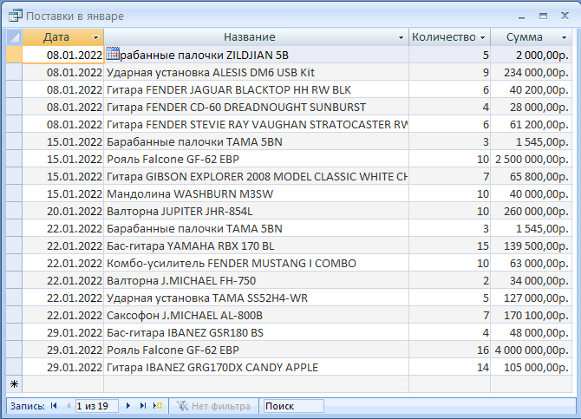Click the sum '65 800,00р.' cell
The height and width of the screenshot is (419, 581).
tap(531, 176)
